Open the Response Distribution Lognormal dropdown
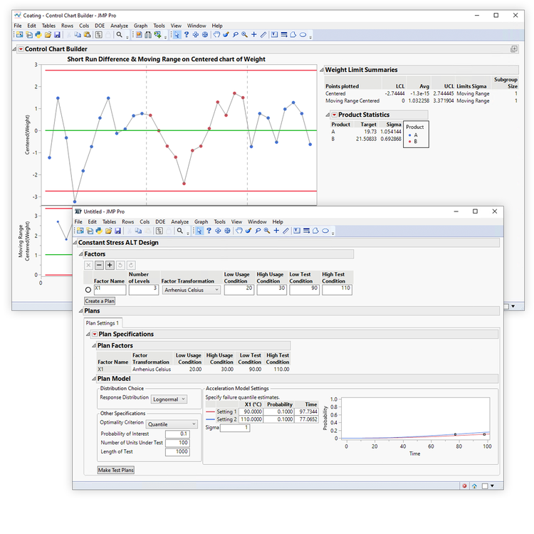 coord(169,399)
